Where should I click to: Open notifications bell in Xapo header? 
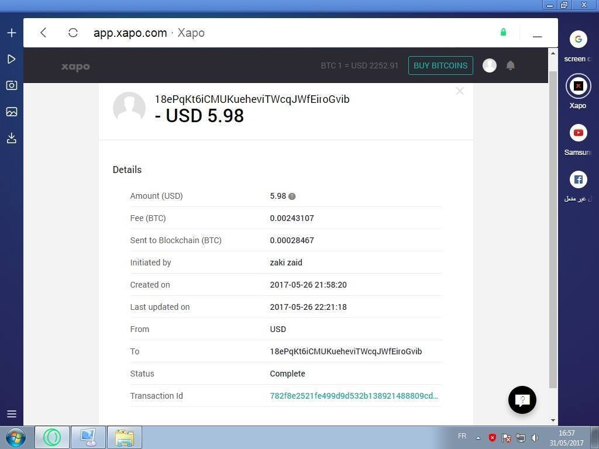click(x=510, y=65)
